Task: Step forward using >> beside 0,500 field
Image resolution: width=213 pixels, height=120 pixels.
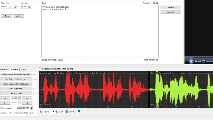Action: (x=27, y=98)
